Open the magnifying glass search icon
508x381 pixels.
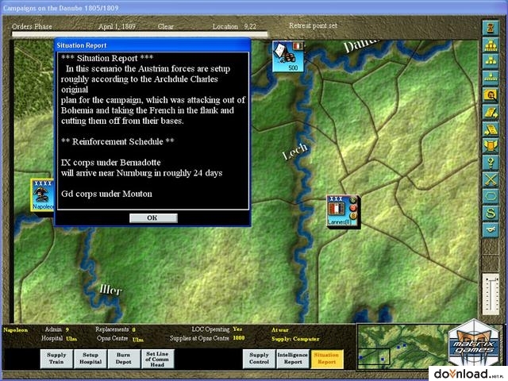pos(491,95)
